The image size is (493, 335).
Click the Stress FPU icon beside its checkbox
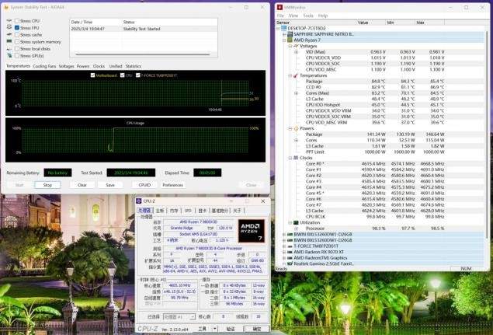pos(9,28)
